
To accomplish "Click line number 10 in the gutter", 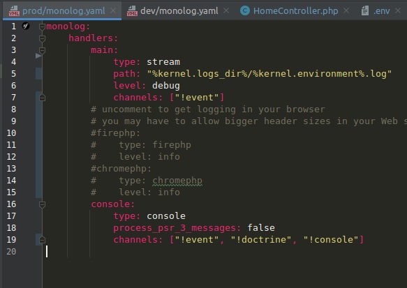I will tap(11, 133).
